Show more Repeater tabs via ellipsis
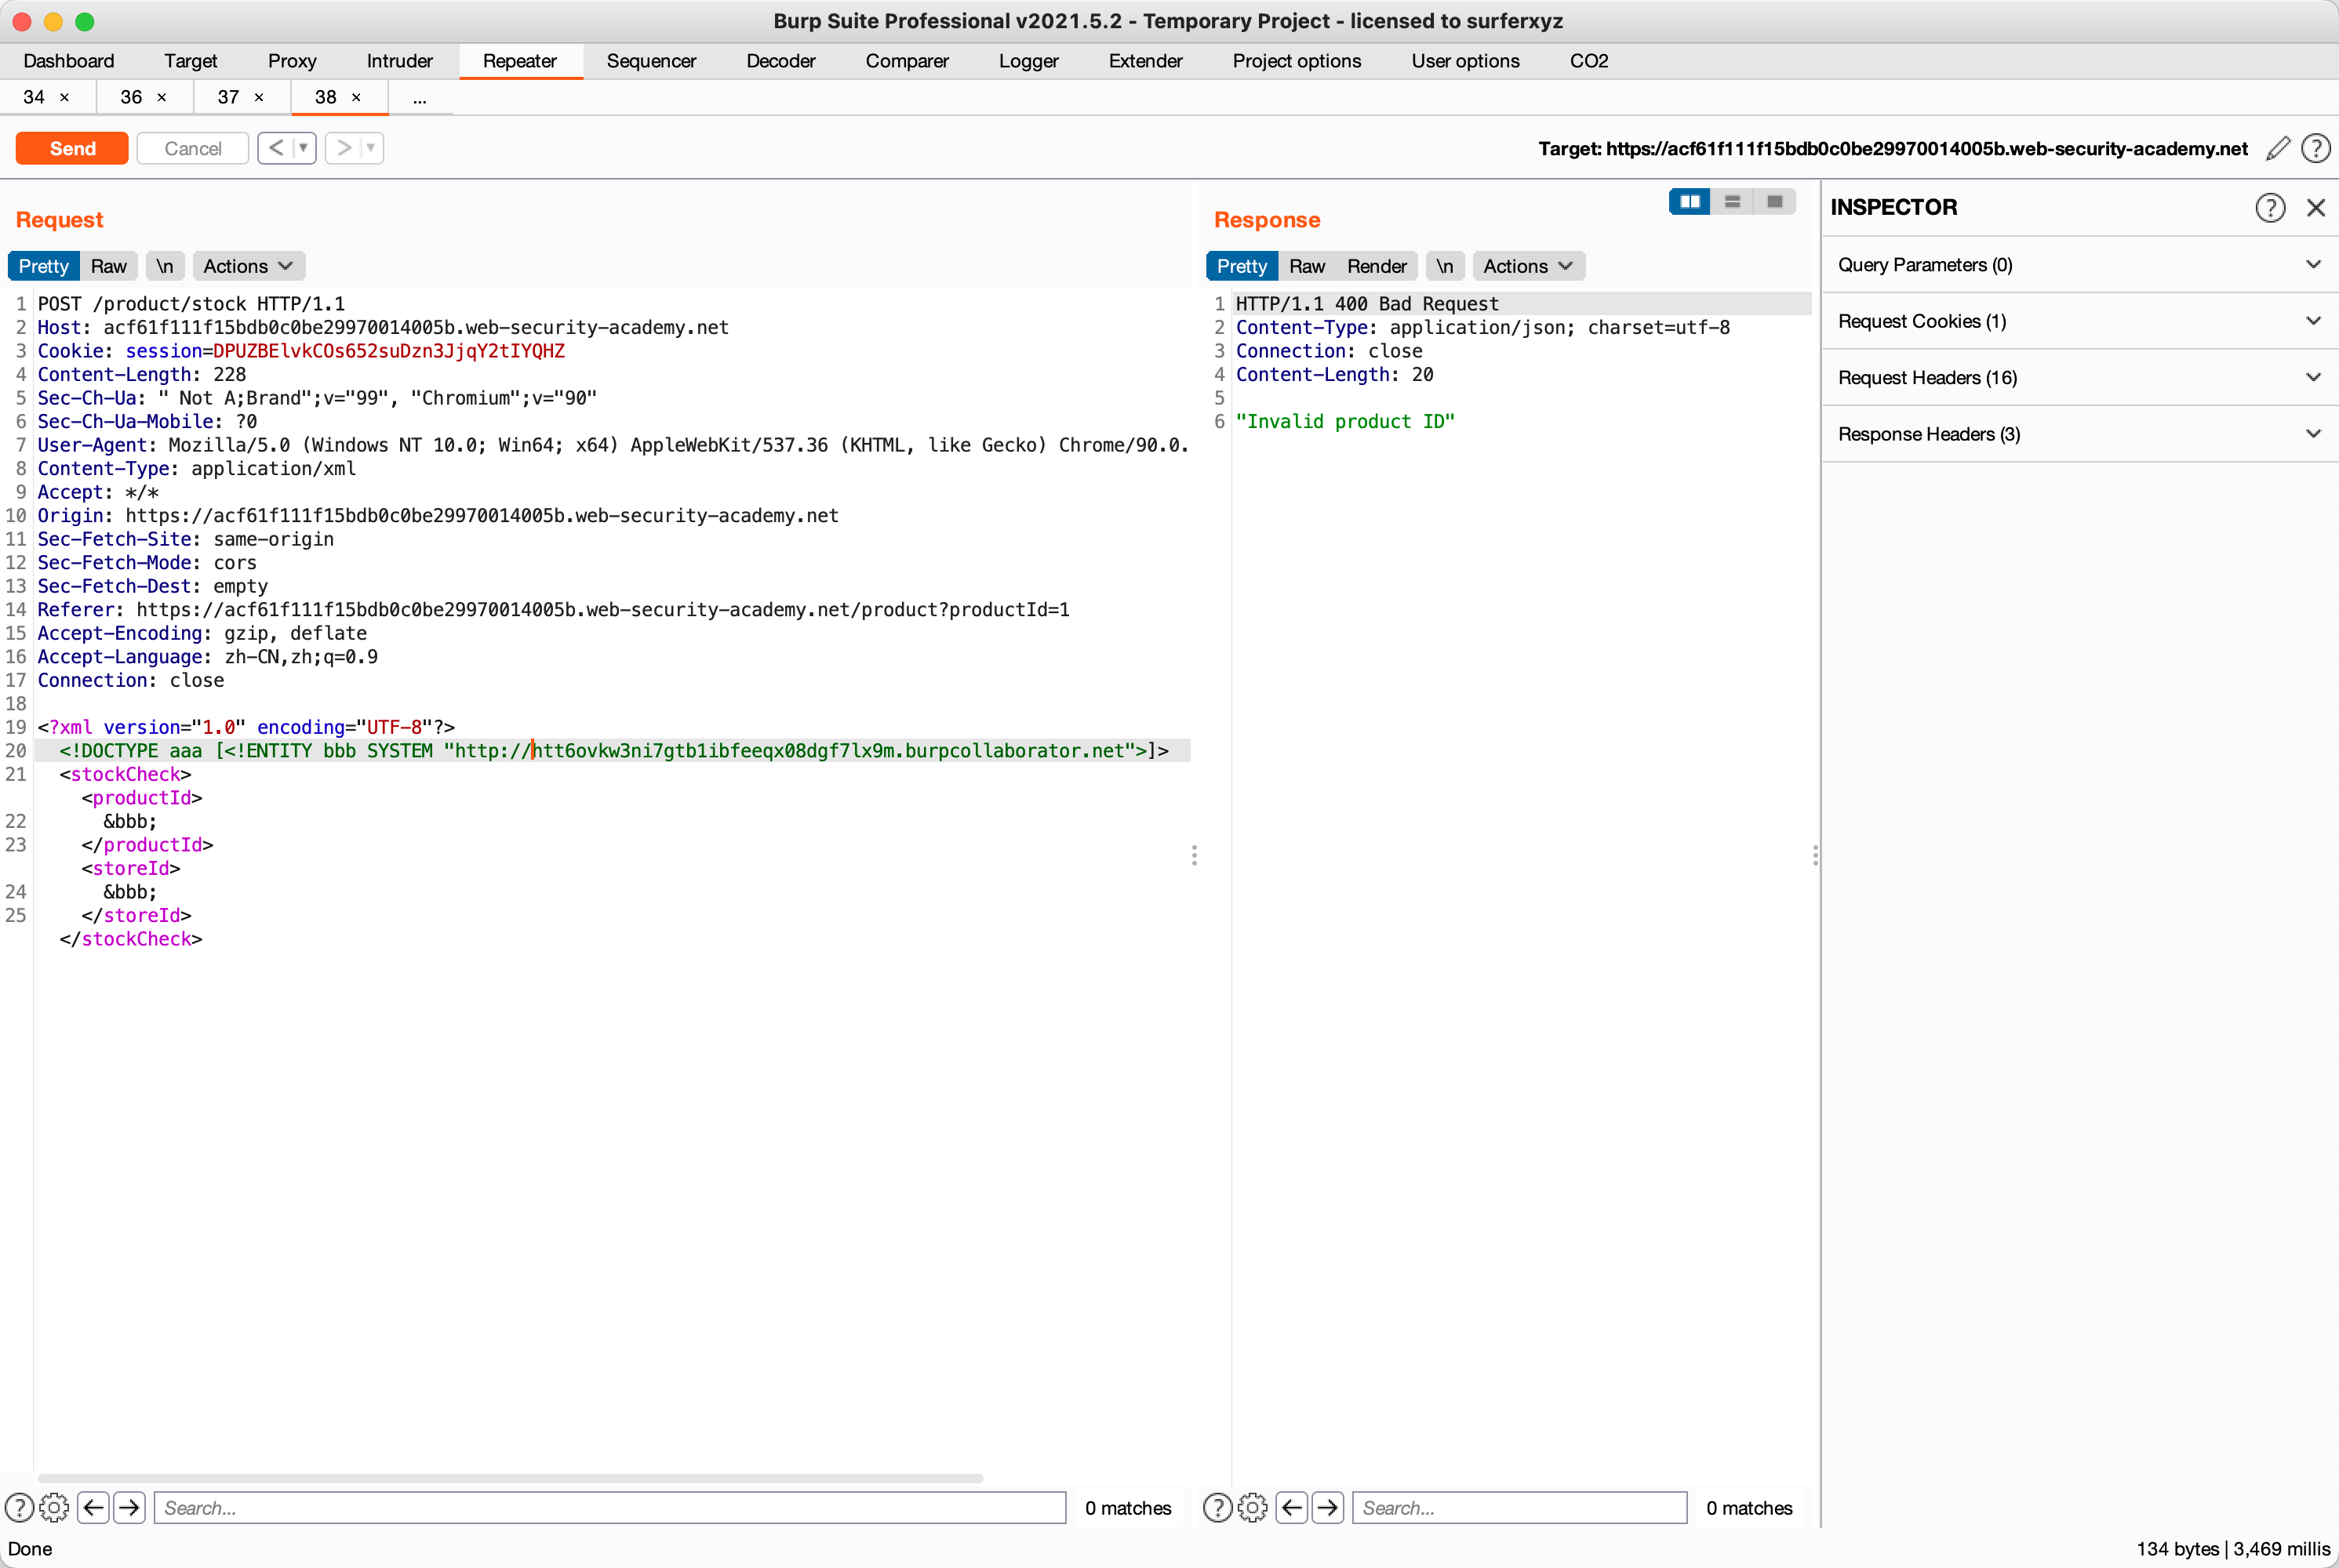Viewport: 2339px width, 1568px height. pos(419,97)
